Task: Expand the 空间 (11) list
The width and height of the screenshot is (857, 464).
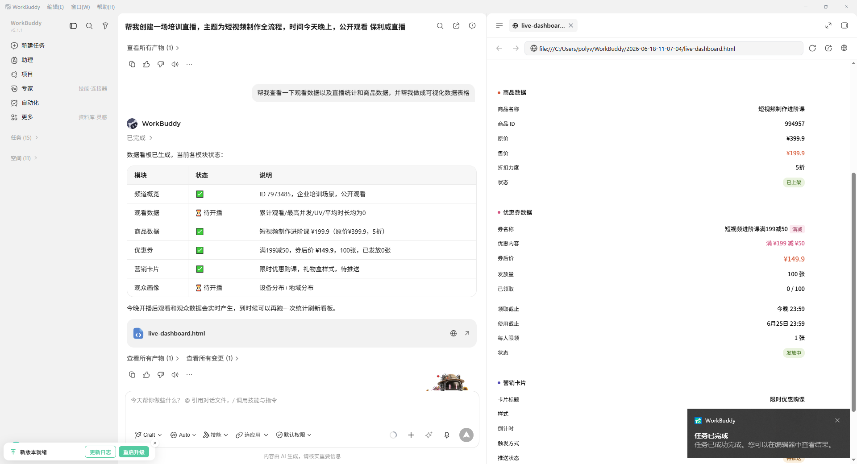Action: coord(24,158)
